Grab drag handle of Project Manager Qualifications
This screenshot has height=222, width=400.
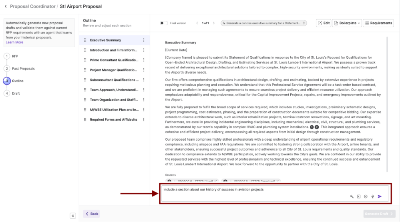(85, 70)
